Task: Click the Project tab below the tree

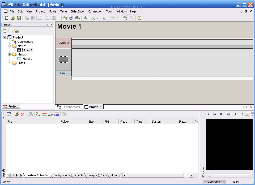Action: click(11, 106)
